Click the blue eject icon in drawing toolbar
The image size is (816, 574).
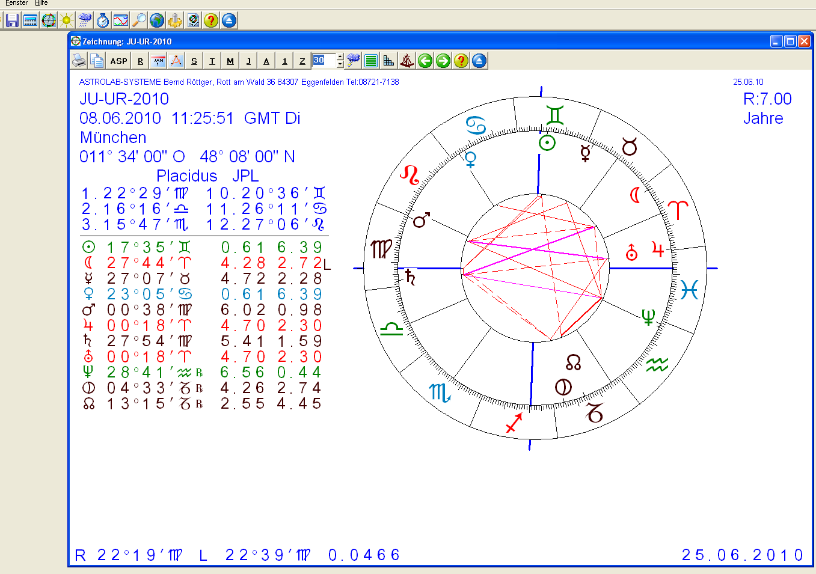click(479, 61)
